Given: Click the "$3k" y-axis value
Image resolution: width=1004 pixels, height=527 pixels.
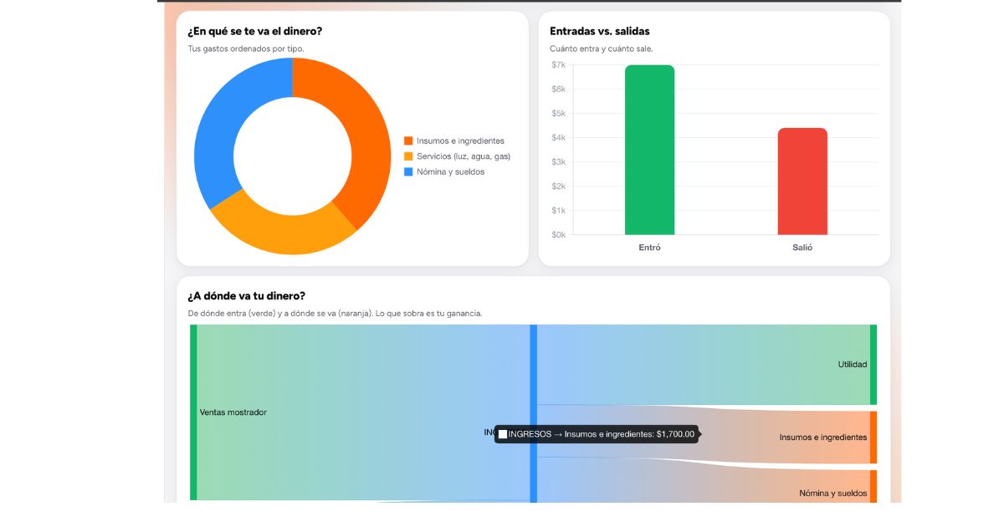Looking at the screenshot, I should [x=558, y=162].
